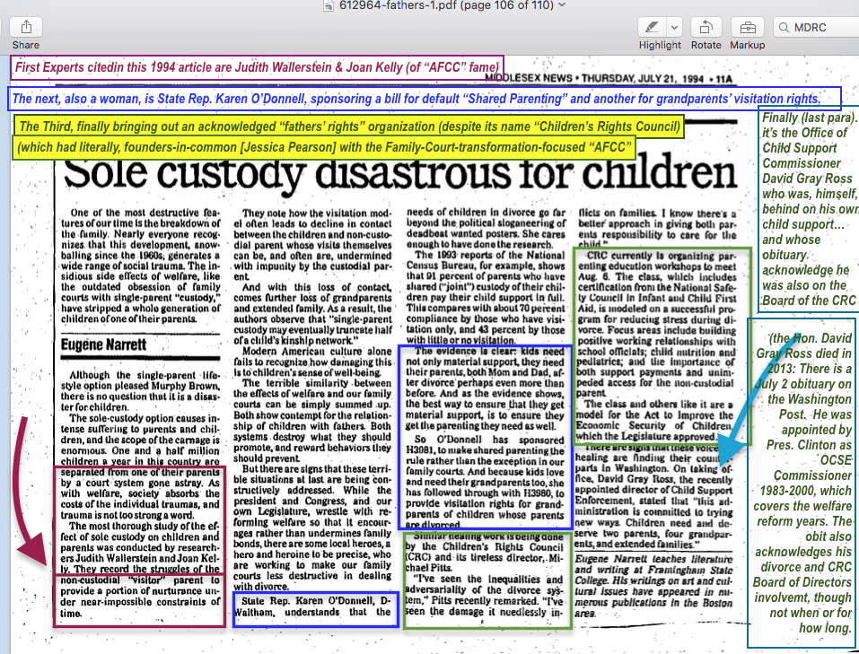Open the Share menu icon

(x=25, y=28)
